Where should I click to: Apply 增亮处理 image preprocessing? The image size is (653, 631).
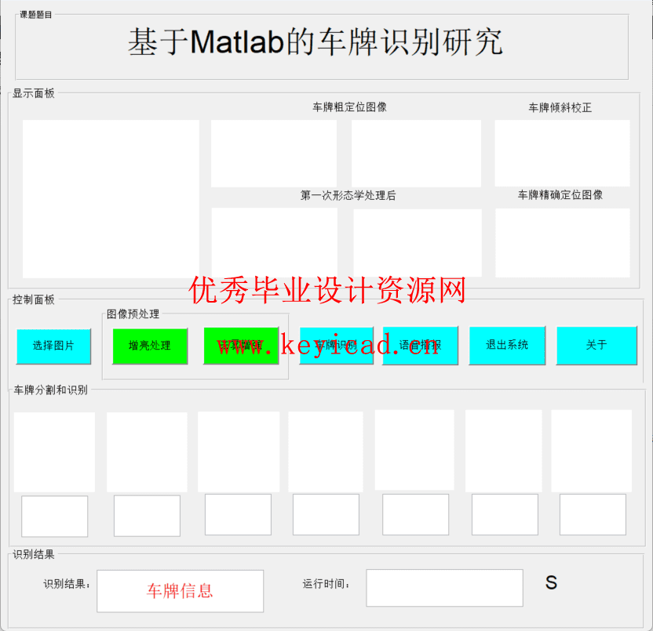(150, 346)
